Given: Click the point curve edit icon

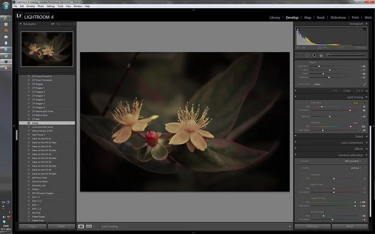Looking at the screenshot, I should point(364,84).
